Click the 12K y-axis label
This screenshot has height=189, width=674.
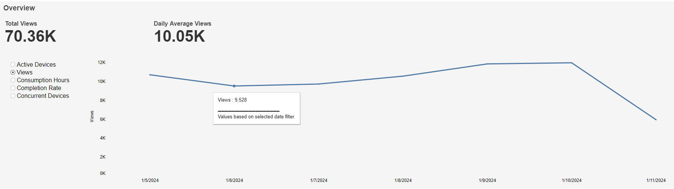pyautogui.click(x=102, y=63)
